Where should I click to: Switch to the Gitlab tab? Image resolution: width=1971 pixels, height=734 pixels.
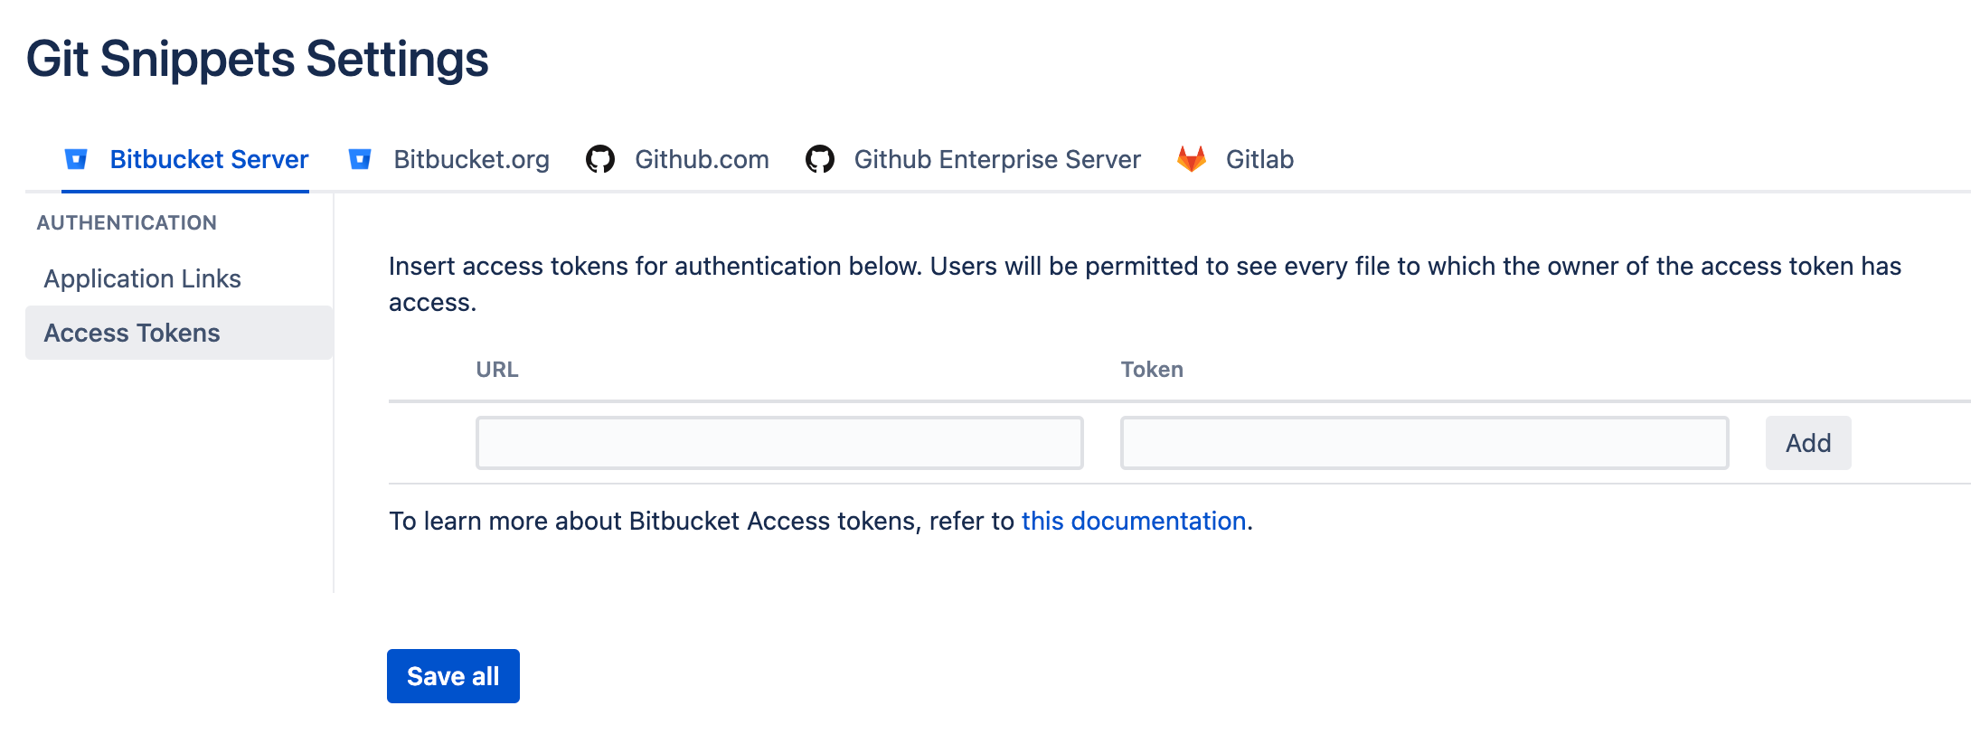1259,159
